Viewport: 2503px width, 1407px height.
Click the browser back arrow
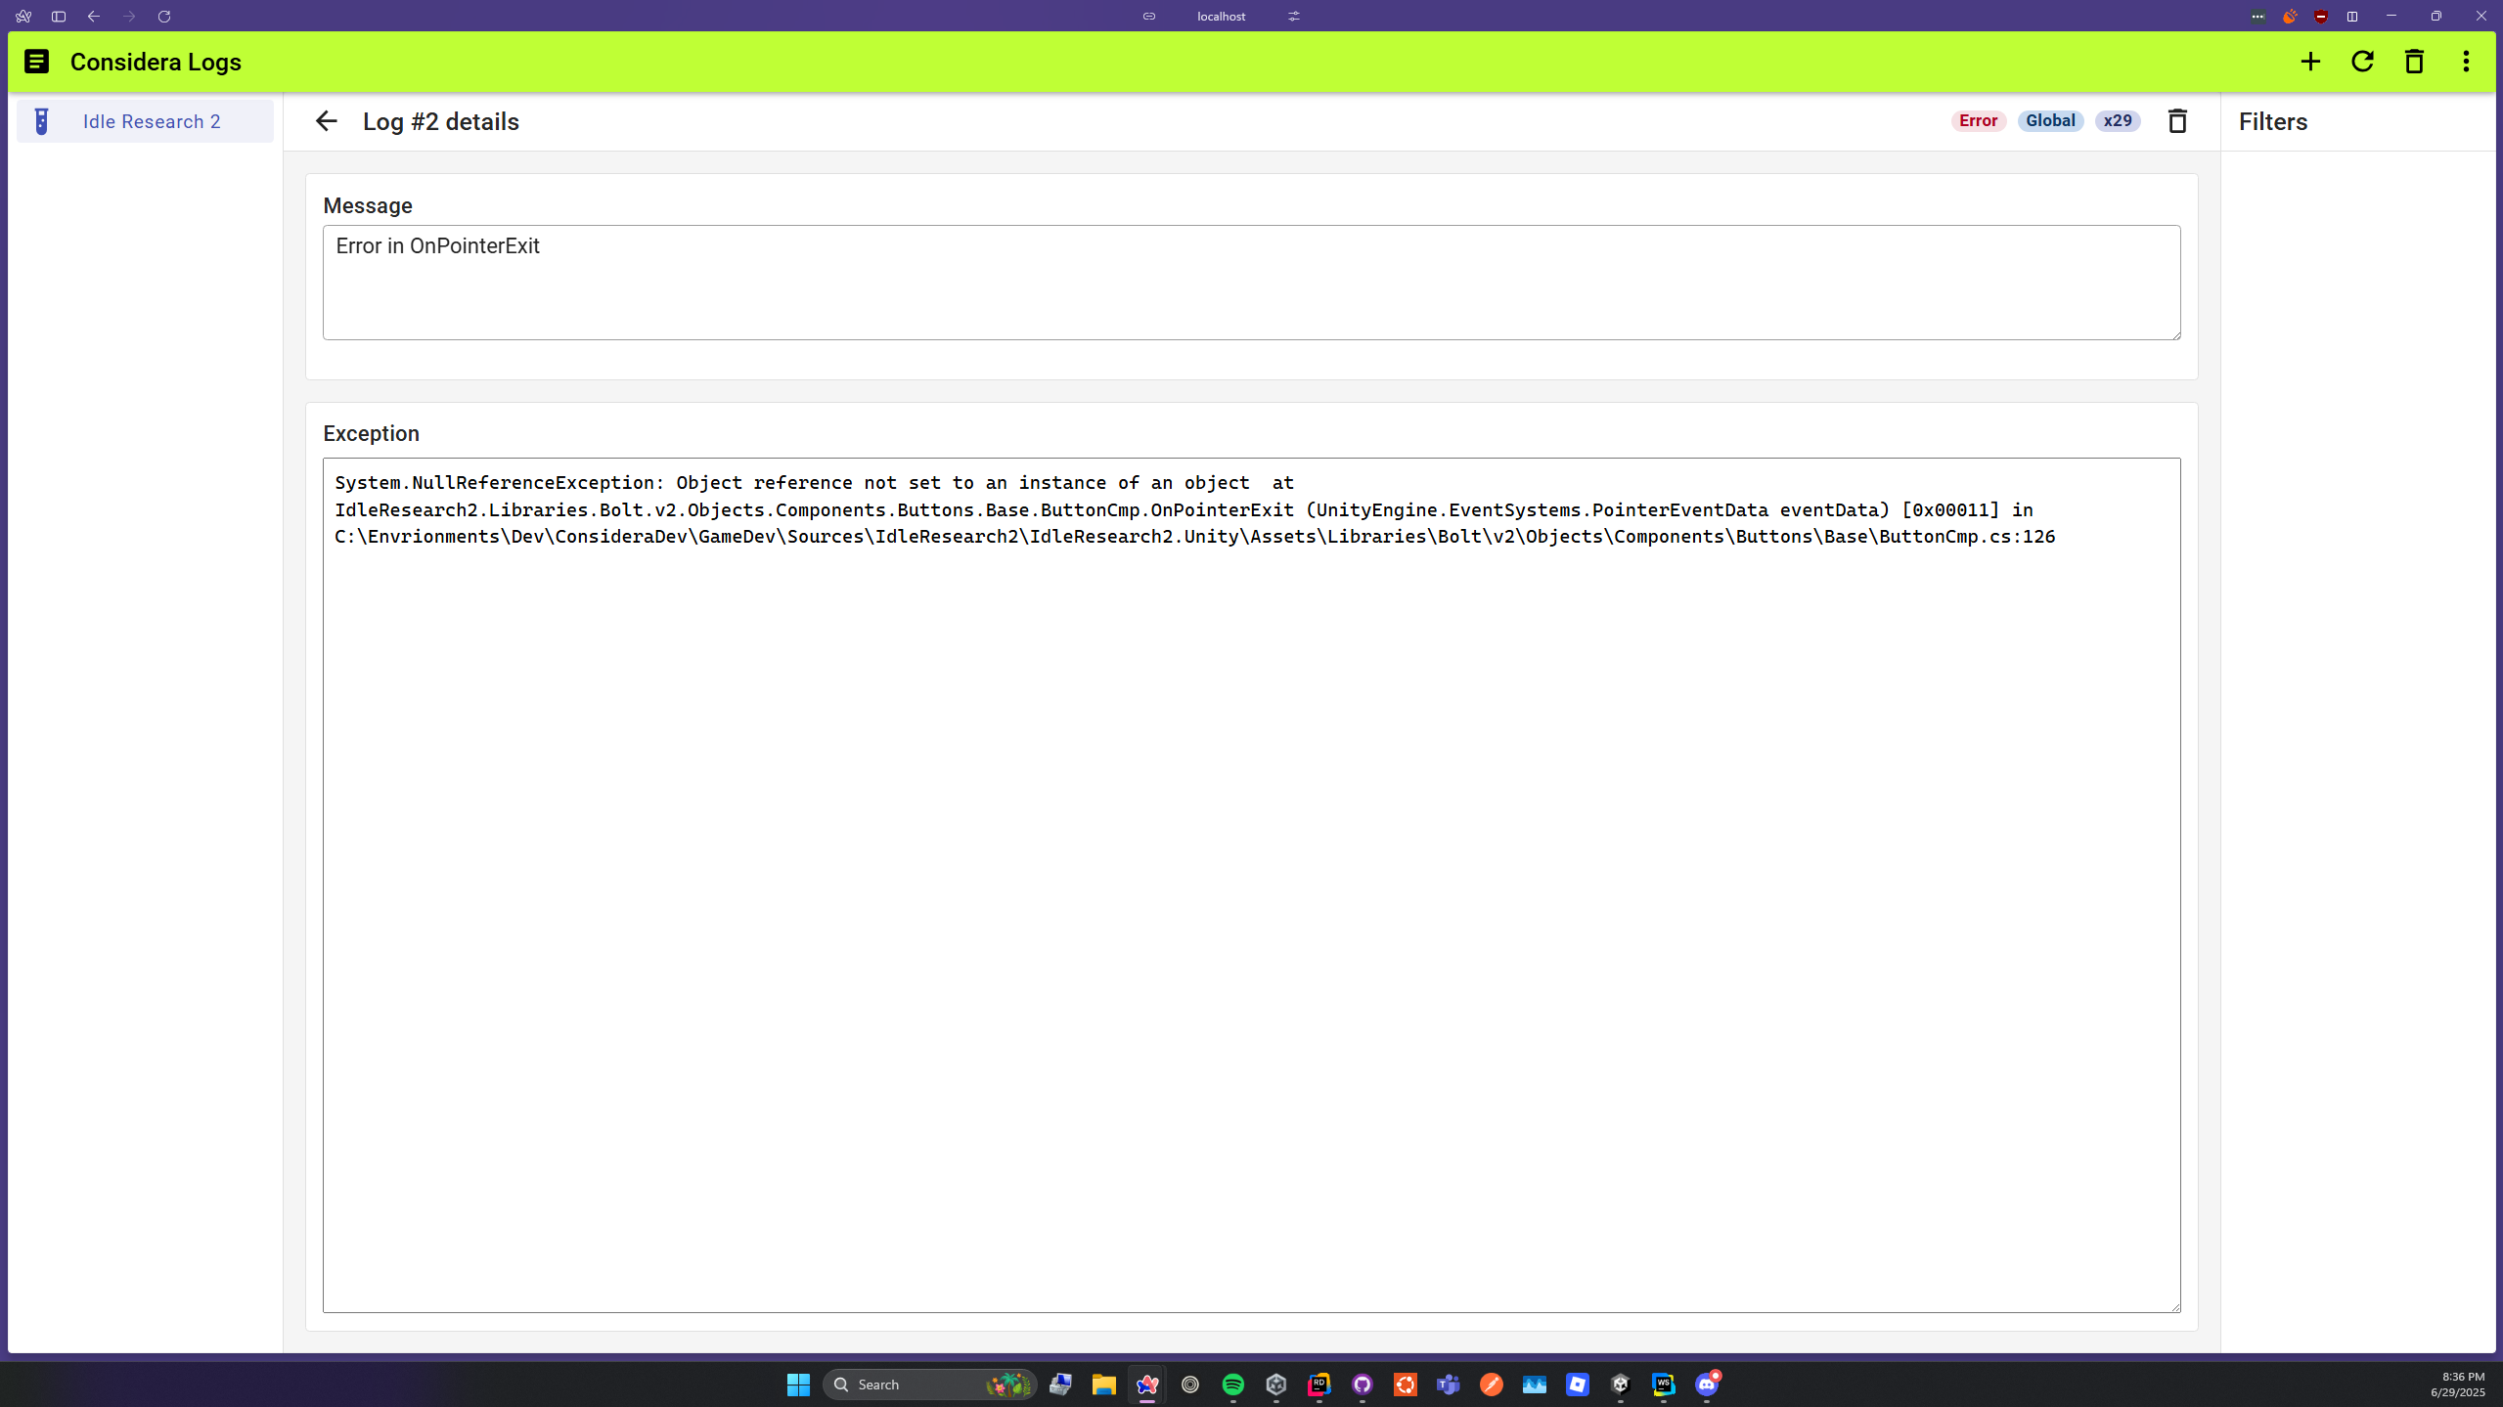pos(94,17)
